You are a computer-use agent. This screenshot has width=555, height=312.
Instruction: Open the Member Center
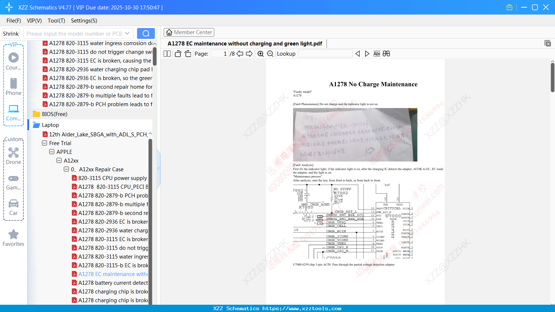click(189, 32)
